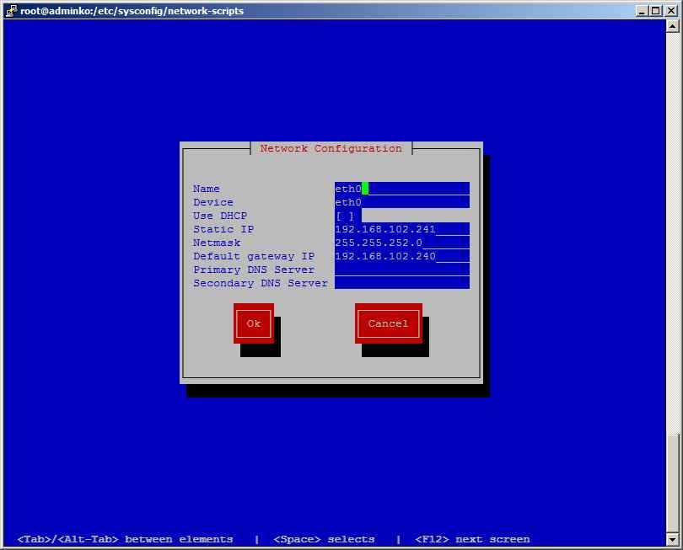This screenshot has width=683, height=550.
Task: Click the Static IP address field
Action: click(x=401, y=229)
